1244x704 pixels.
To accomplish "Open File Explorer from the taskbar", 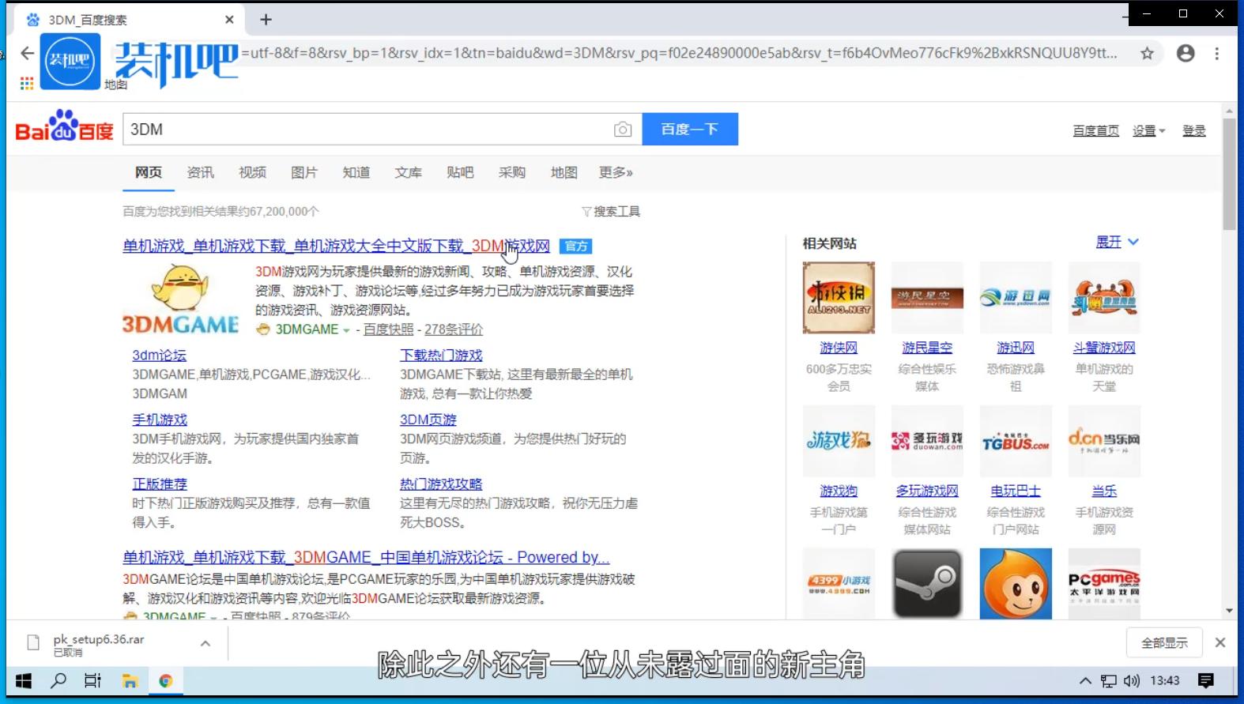I will (130, 680).
